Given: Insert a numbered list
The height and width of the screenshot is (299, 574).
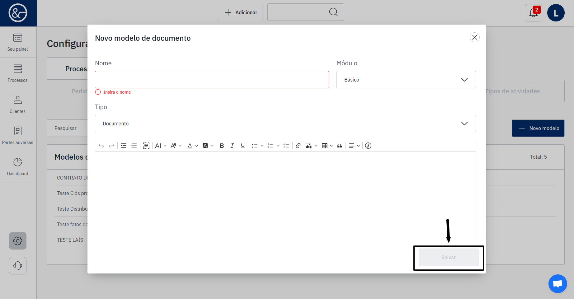Looking at the screenshot, I should pos(270,146).
